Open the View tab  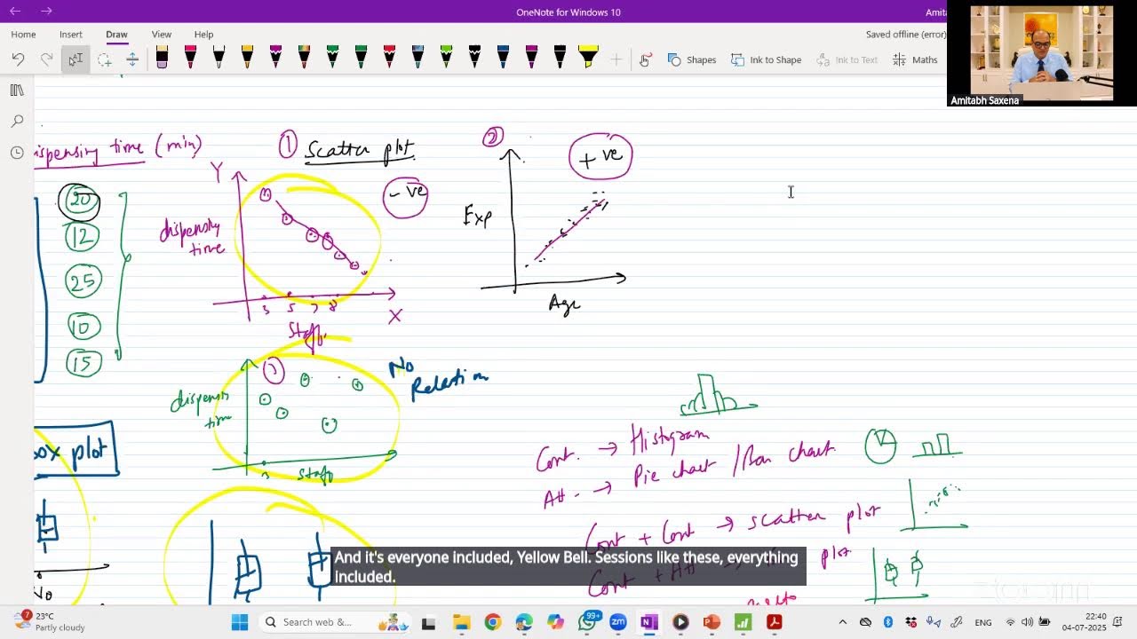(x=161, y=35)
